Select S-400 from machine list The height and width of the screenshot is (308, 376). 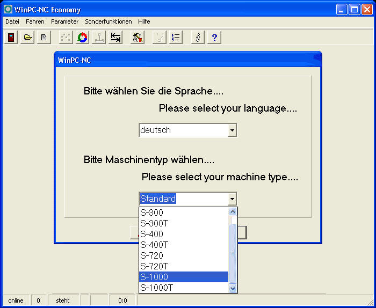pyautogui.click(x=184, y=234)
